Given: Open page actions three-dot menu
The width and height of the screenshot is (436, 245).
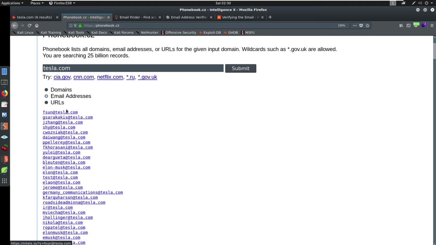Looking at the screenshot, I should [x=355, y=26].
